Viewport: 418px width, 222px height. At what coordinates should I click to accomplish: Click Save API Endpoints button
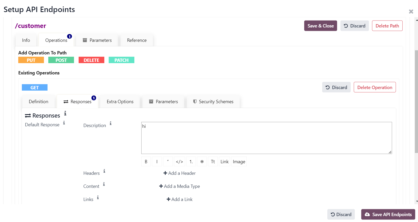tap(388, 215)
